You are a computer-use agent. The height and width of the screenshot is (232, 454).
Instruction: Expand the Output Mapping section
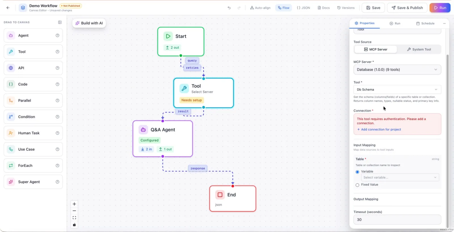(x=366, y=199)
